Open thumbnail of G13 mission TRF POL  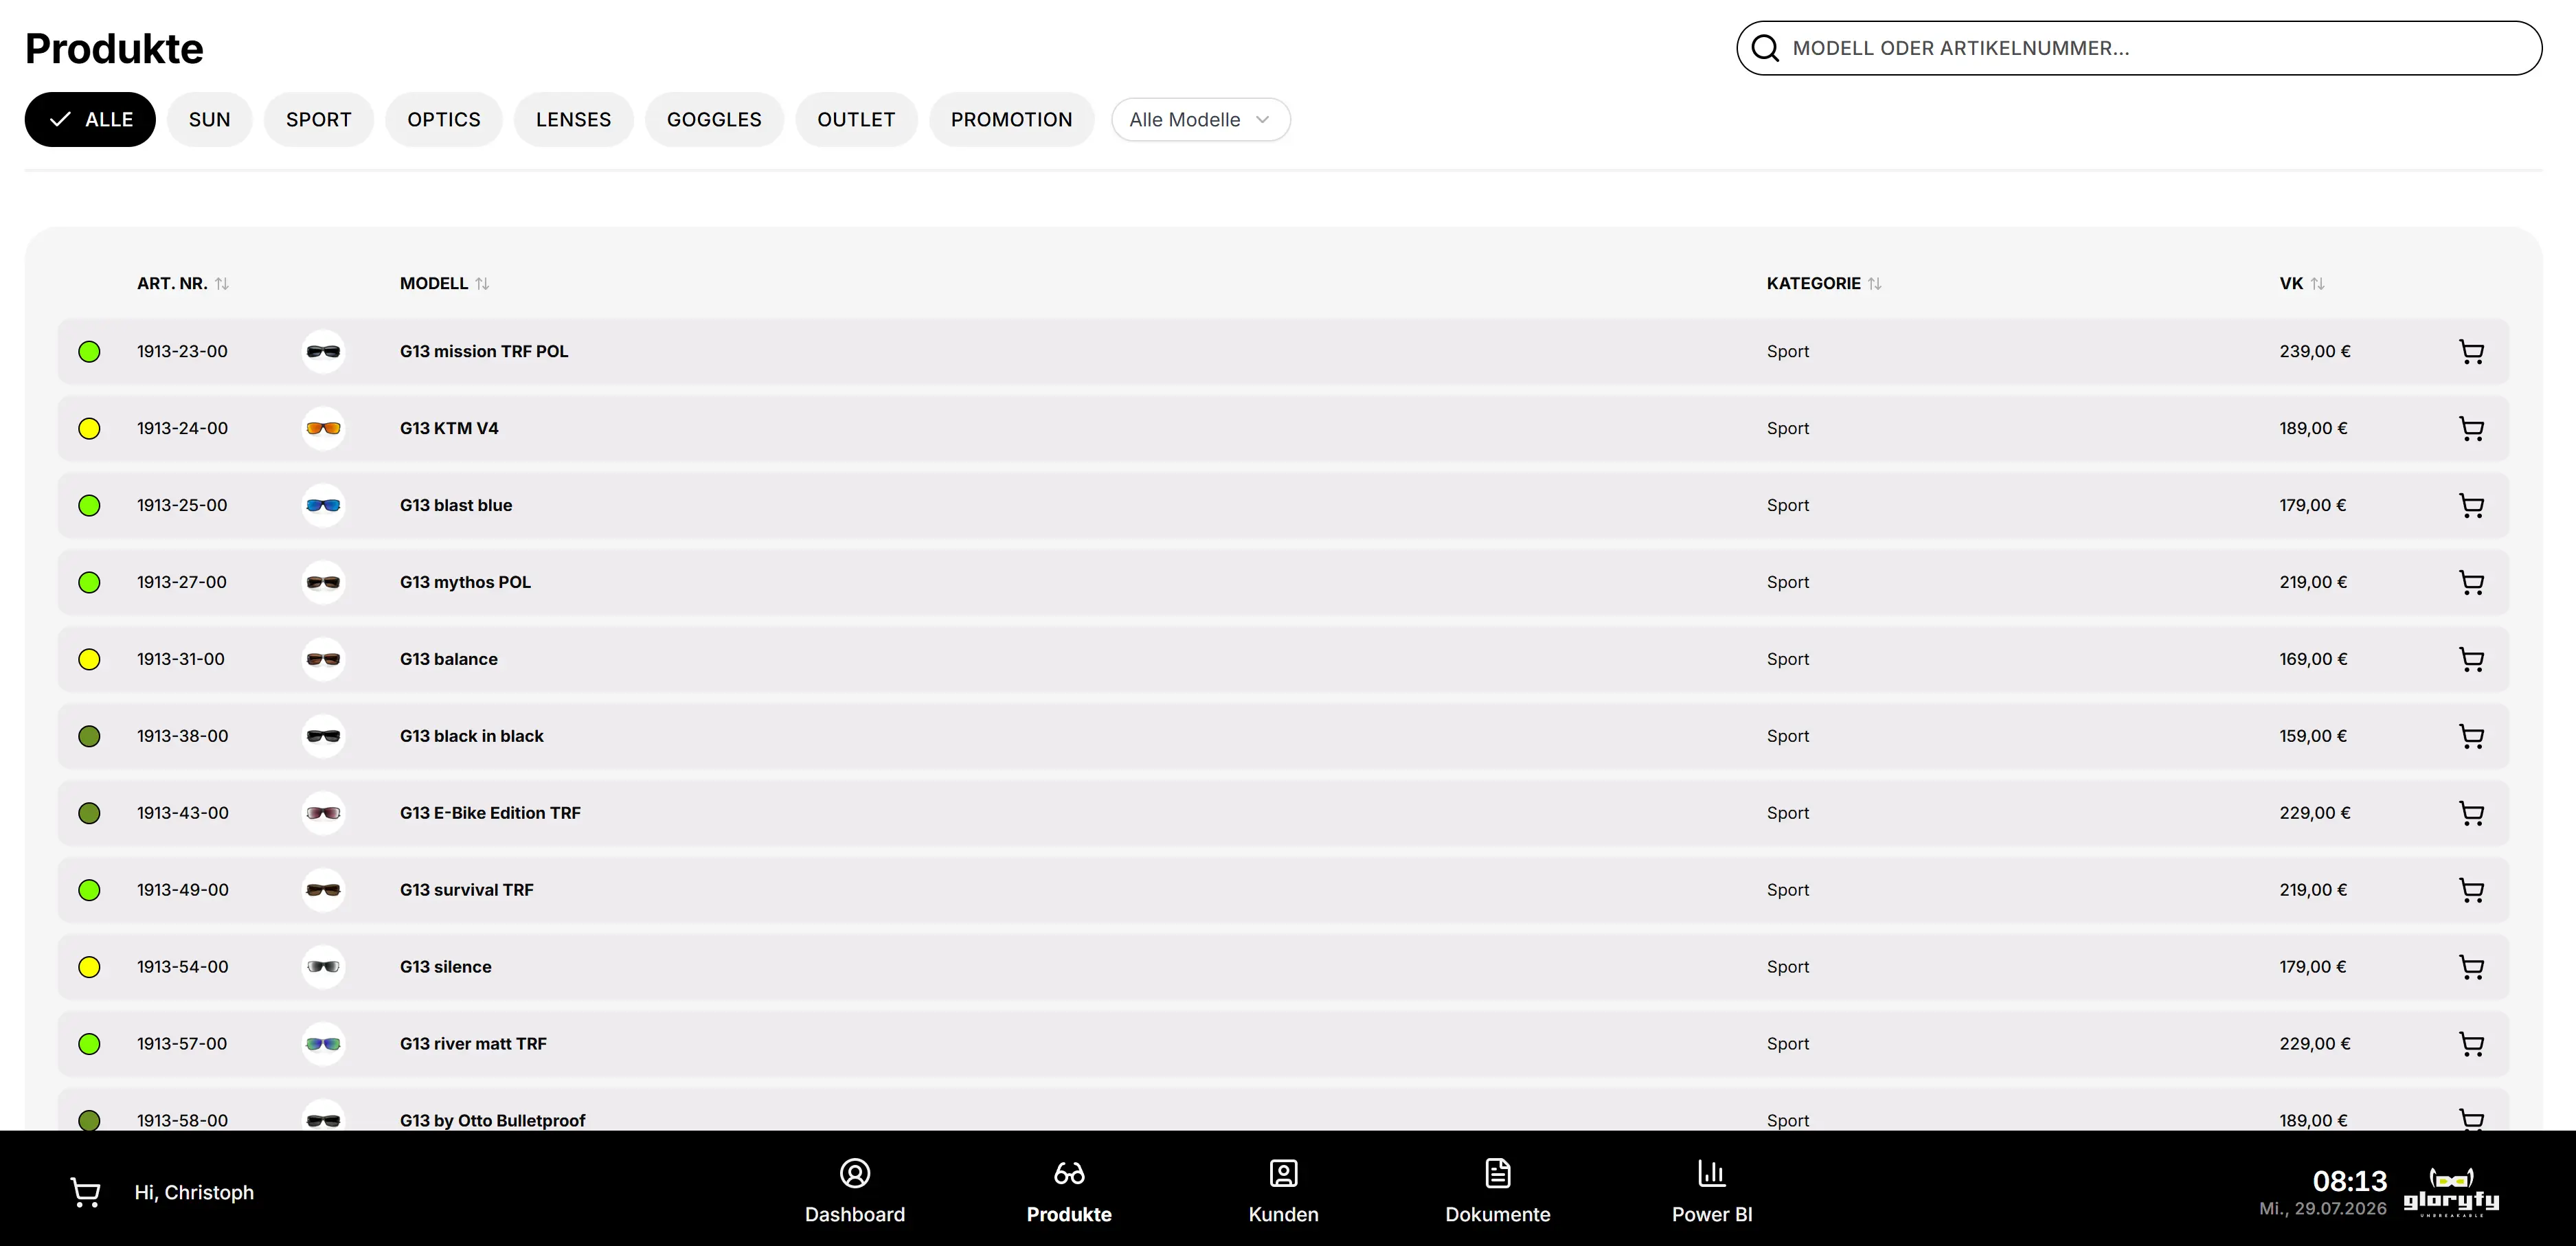323,352
